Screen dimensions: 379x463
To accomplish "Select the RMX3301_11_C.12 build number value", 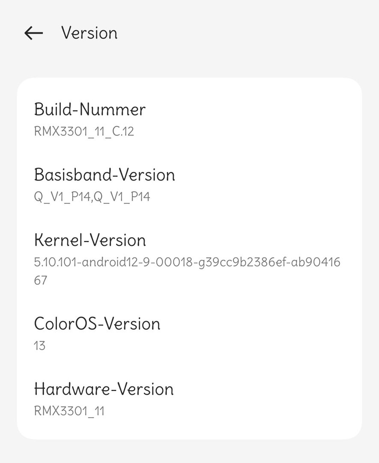I will 84,131.
